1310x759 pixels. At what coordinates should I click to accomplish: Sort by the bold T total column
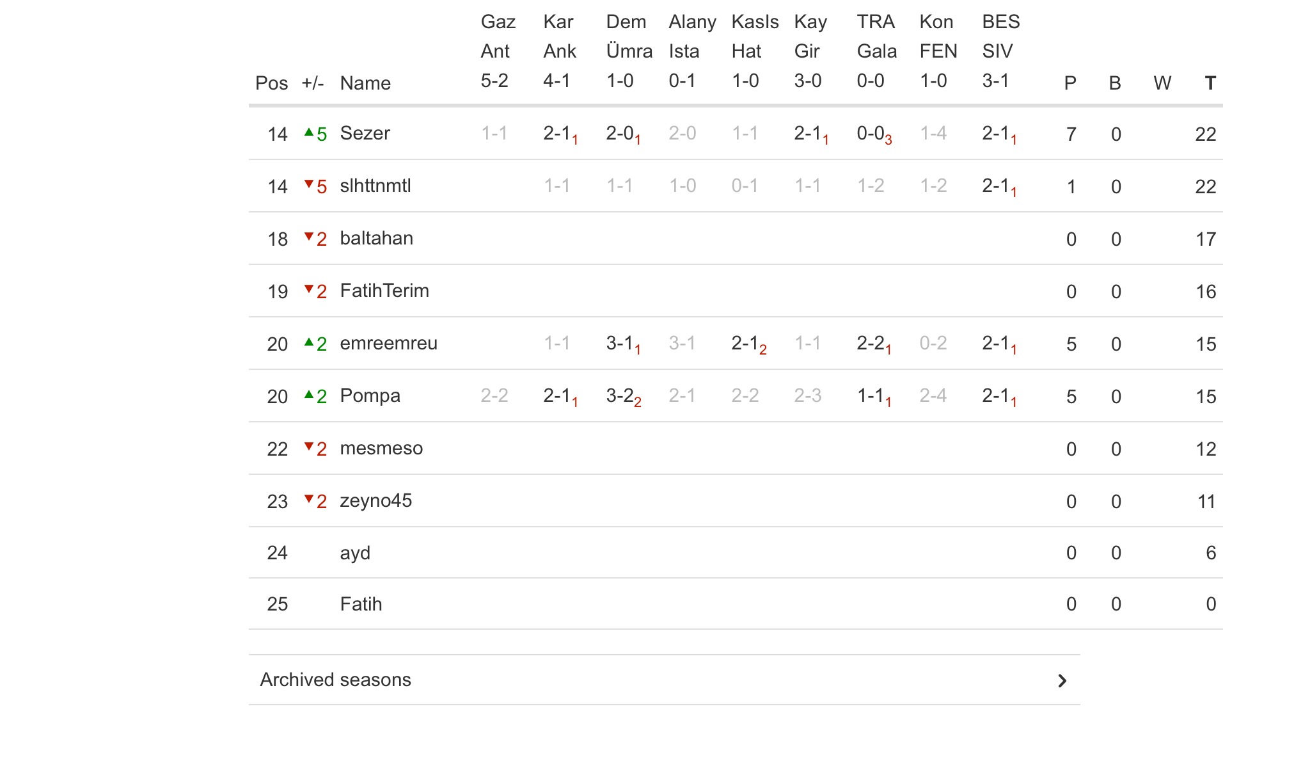tap(1210, 83)
